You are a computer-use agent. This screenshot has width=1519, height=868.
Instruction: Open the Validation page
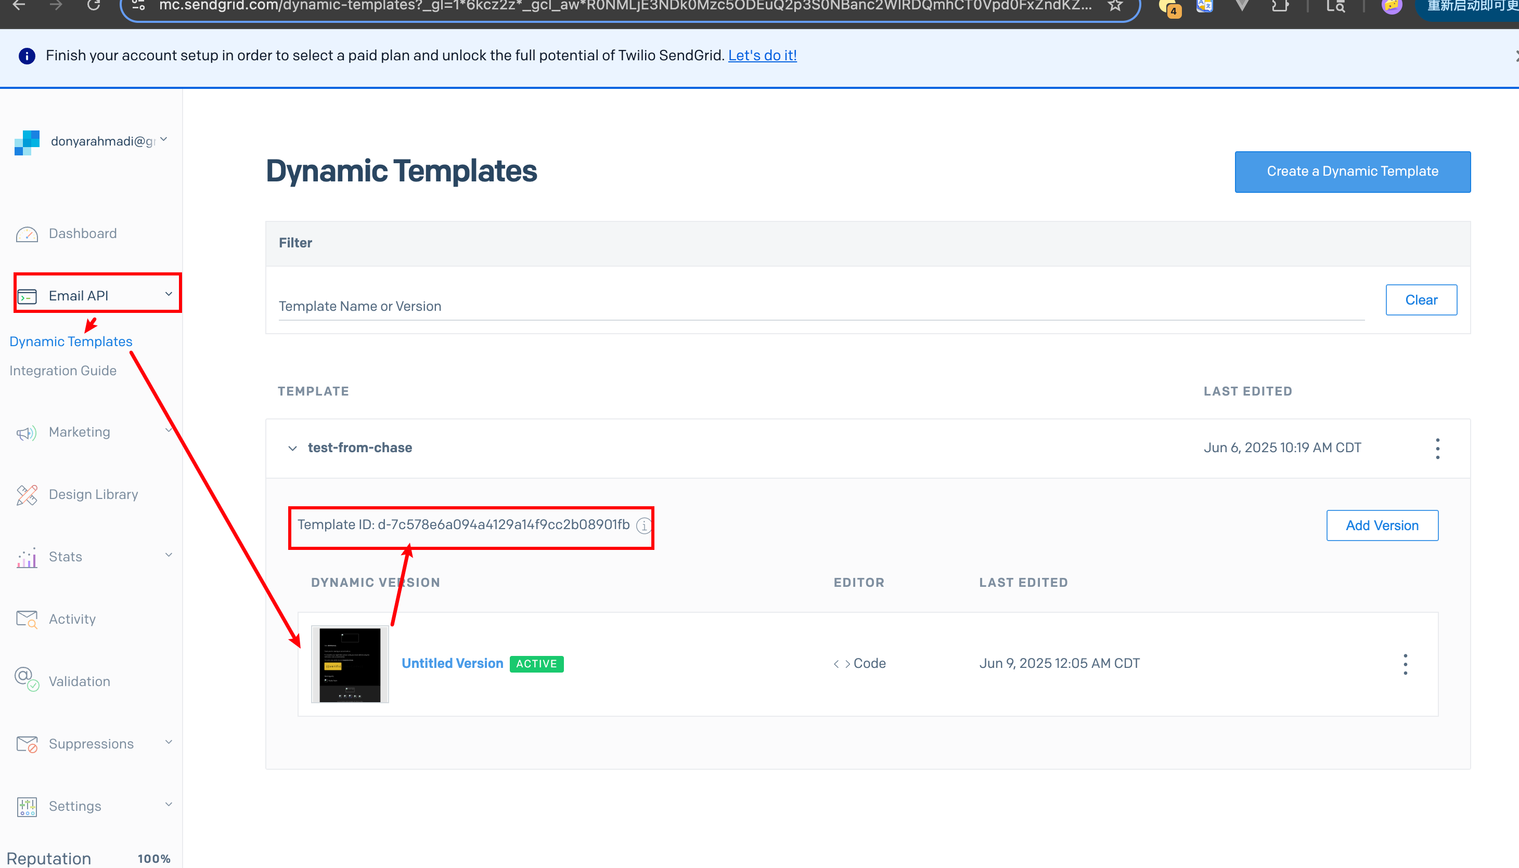coord(80,681)
